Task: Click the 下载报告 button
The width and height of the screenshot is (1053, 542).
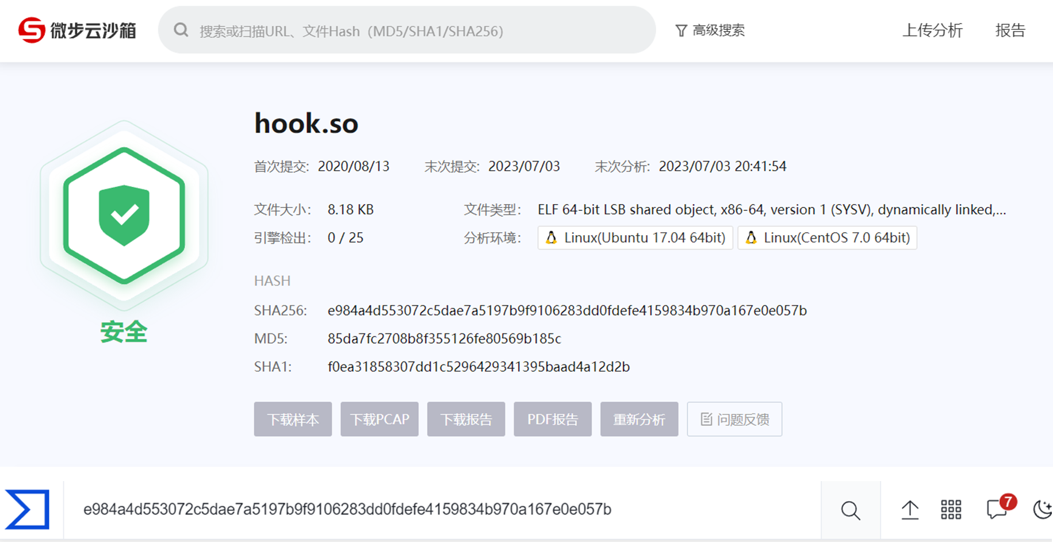Action: point(466,419)
